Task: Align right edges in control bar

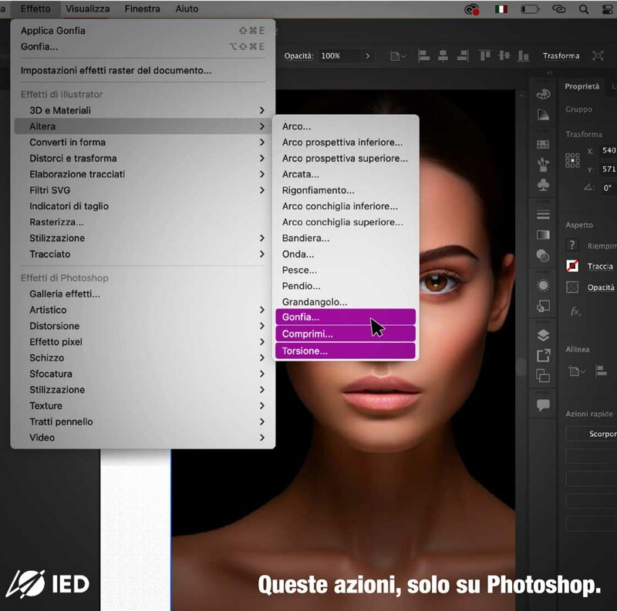Action: pyautogui.click(x=462, y=55)
